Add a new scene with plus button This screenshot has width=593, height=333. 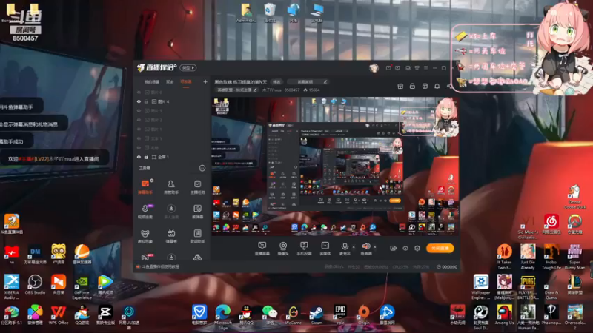pyautogui.click(x=205, y=81)
